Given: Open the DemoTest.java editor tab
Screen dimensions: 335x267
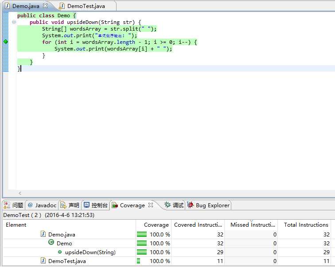Looking at the screenshot, I should coord(86,6).
